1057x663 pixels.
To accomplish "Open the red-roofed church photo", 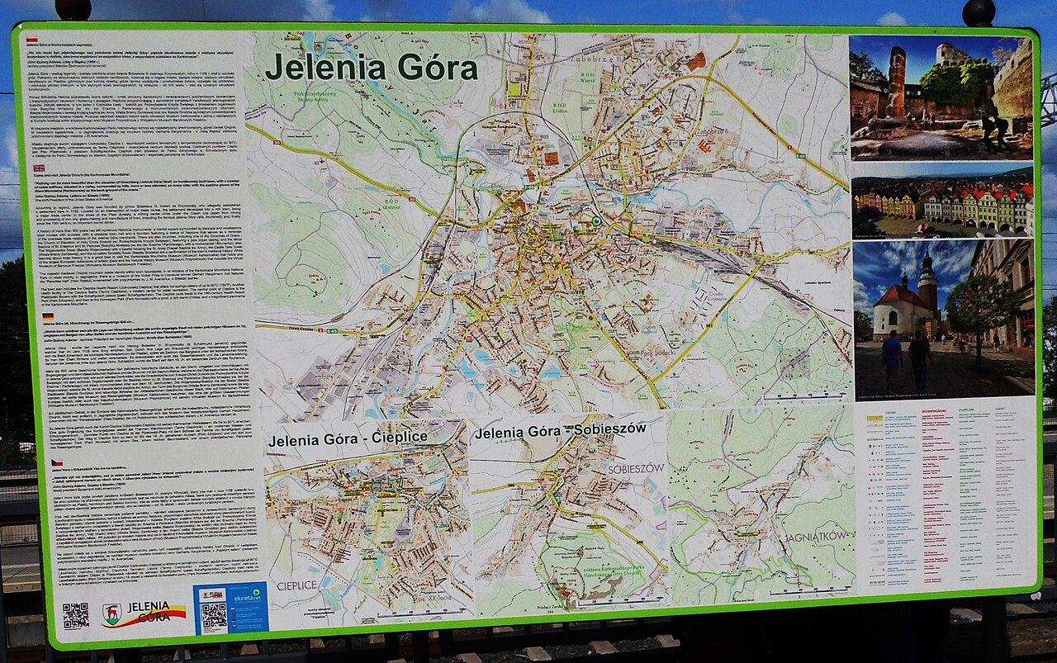I will point(943,320).
